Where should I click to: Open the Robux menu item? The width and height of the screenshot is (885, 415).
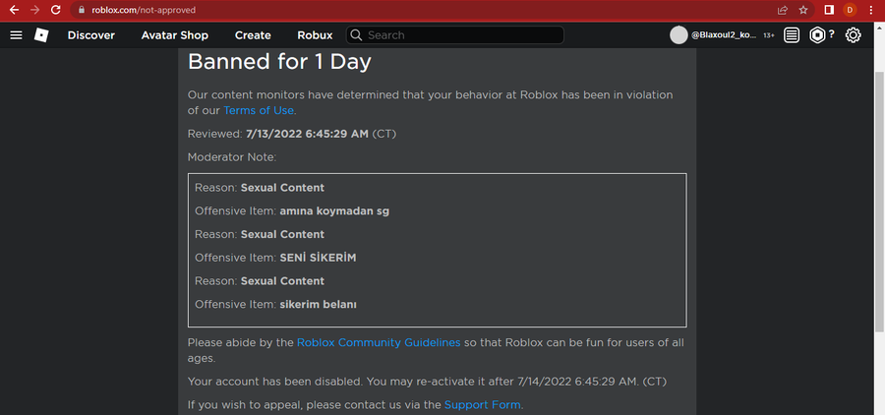pyautogui.click(x=315, y=35)
